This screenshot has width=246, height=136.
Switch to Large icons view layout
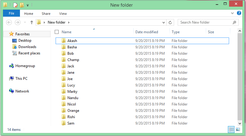(238, 129)
